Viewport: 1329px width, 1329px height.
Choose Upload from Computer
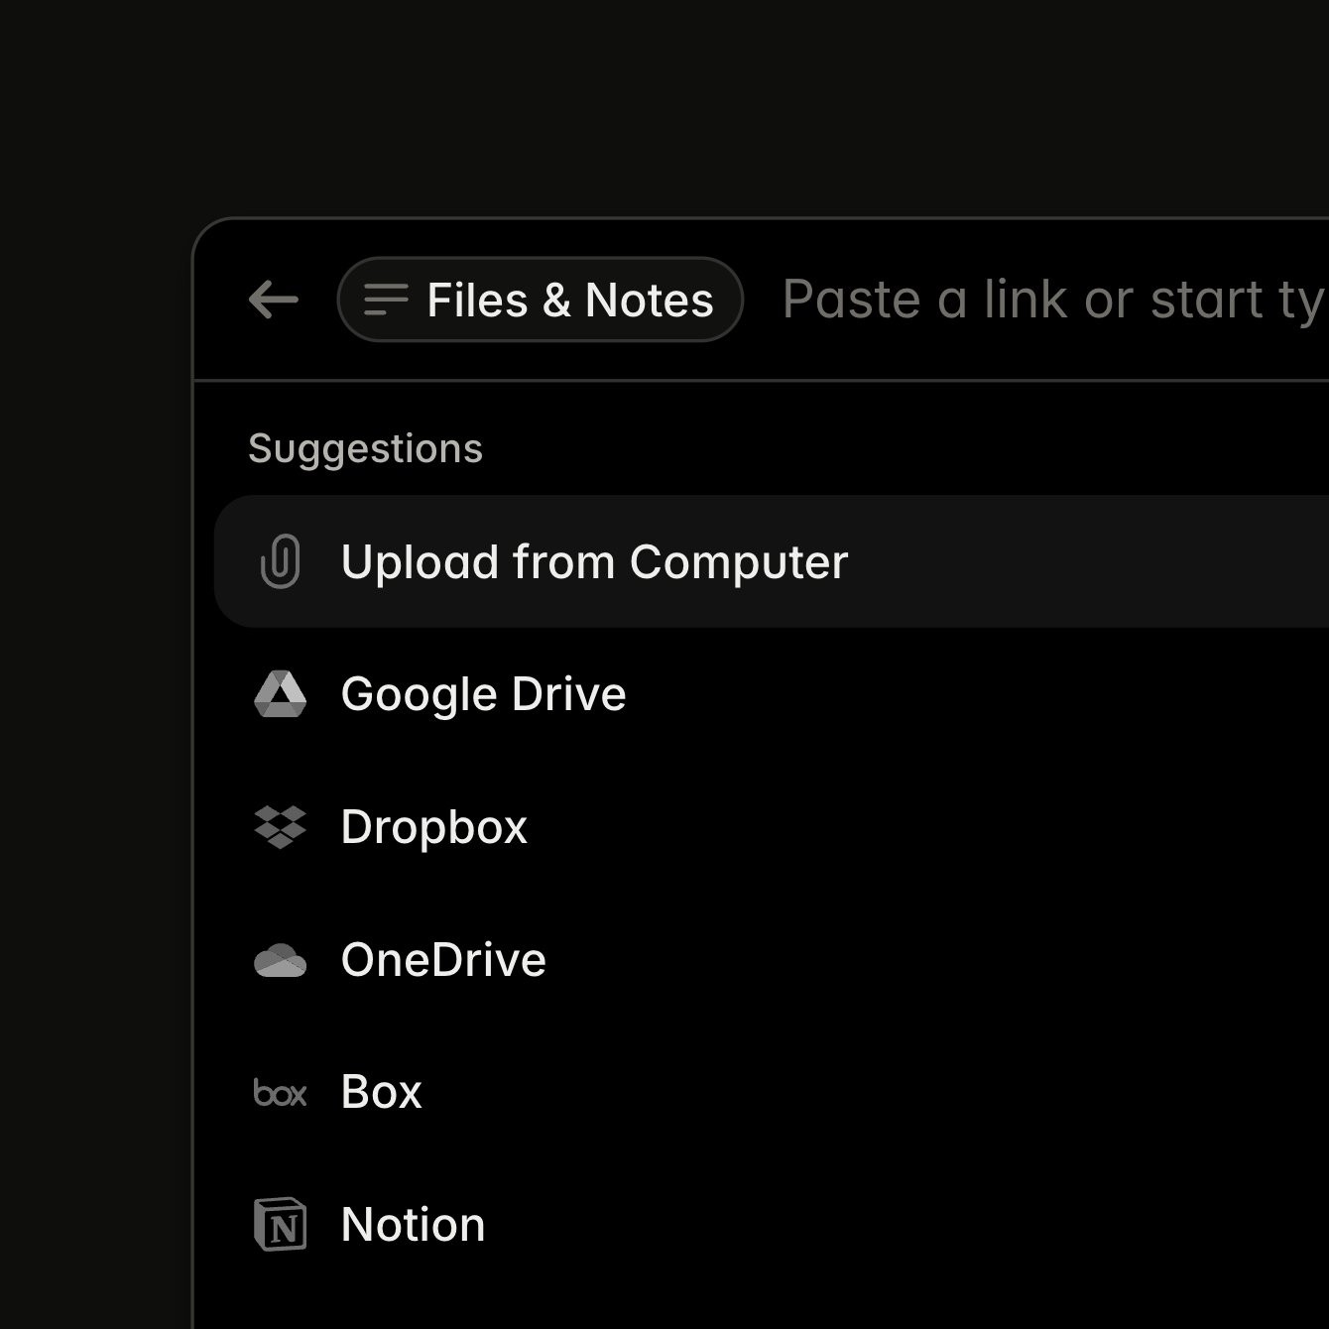pos(772,561)
